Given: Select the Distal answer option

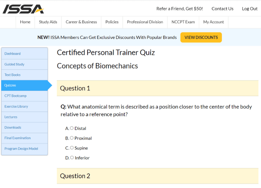Looking at the screenshot, I should pyautogui.click(x=72, y=128).
